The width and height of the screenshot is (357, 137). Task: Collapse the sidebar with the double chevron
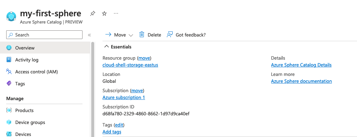(89, 35)
